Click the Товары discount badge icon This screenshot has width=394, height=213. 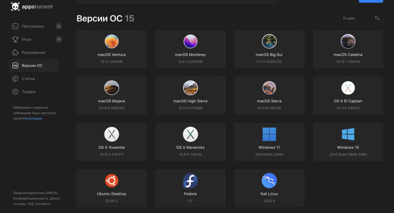15,92
